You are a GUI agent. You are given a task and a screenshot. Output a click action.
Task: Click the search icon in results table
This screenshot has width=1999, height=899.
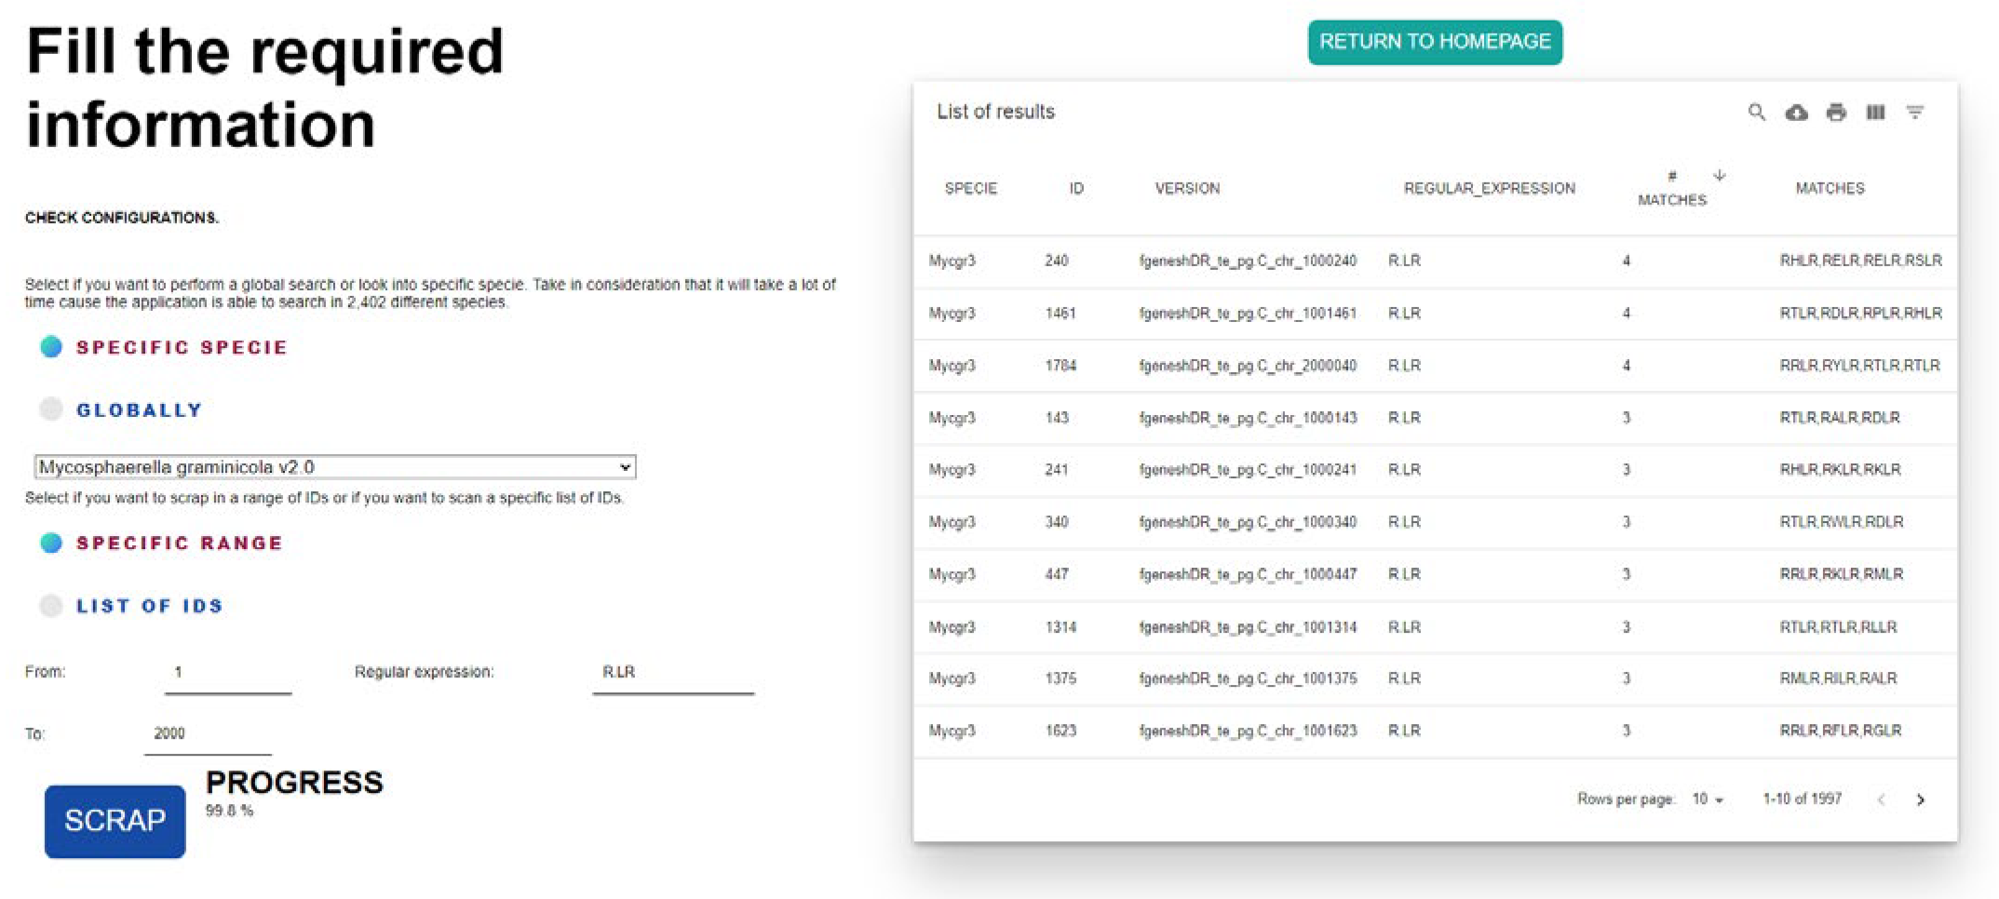pos(1756,113)
